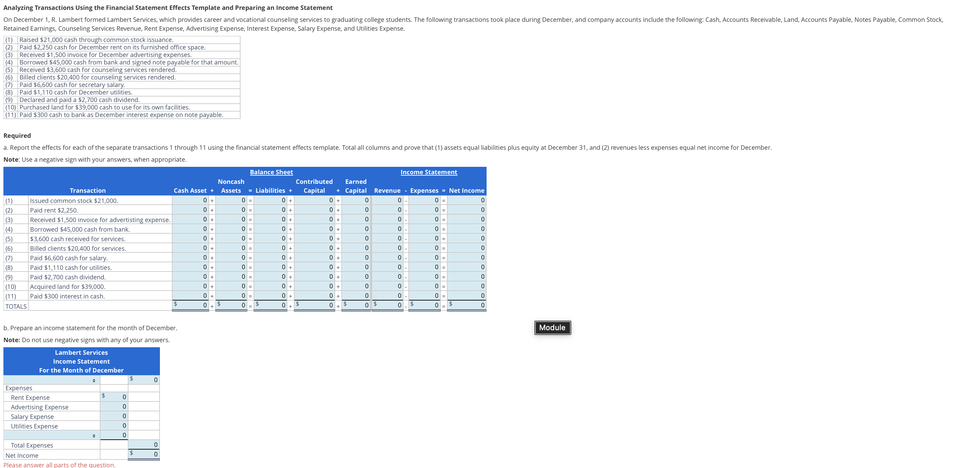This screenshot has width=967, height=468.
Task: Click Cash Asset cell in the TOTALS row
Action: [191, 305]
